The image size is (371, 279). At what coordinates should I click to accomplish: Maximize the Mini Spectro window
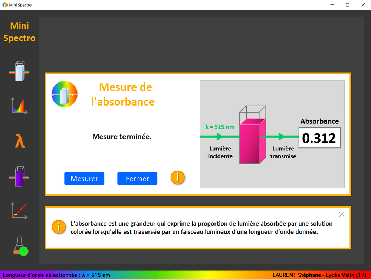(x=347, y=5)
